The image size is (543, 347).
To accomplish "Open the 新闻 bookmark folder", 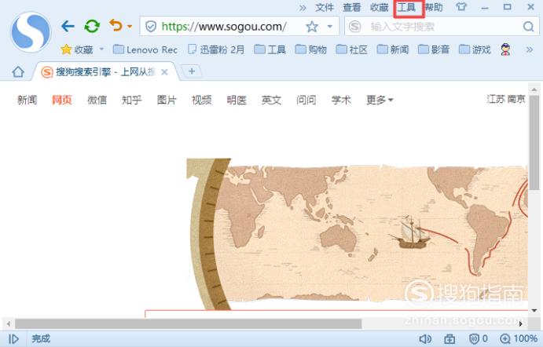I will point(393,49).
